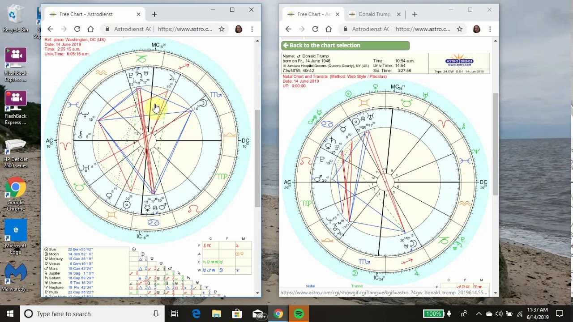Image resolution: width=573 pixels, height=322 pixels.
Task: Click the right window vertical scrollbar thumb
Action: [x=496, y=144]
